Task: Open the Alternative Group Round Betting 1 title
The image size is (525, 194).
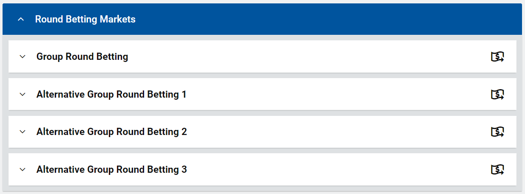Action: click(111, 94)
